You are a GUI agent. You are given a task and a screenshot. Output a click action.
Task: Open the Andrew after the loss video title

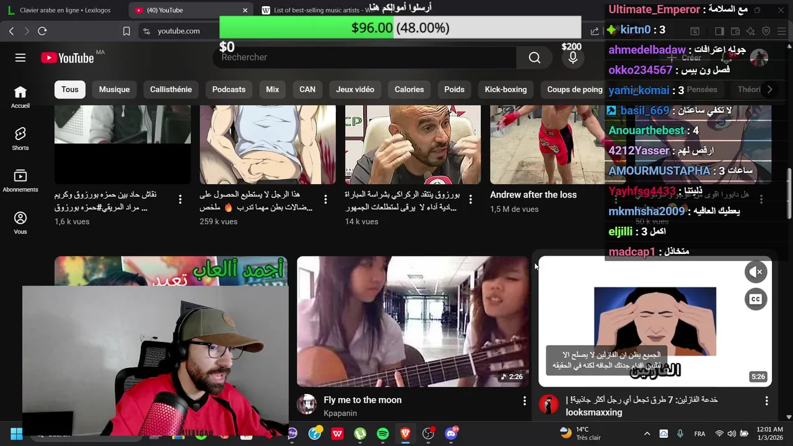(x=533, y=195)
